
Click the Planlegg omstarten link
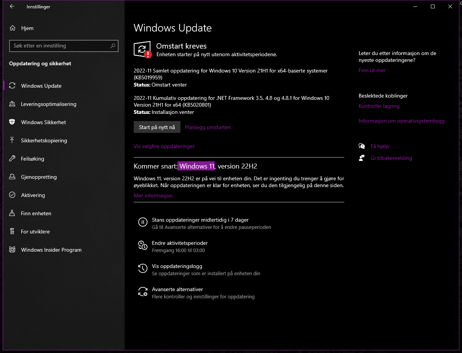tap(208, 127)
